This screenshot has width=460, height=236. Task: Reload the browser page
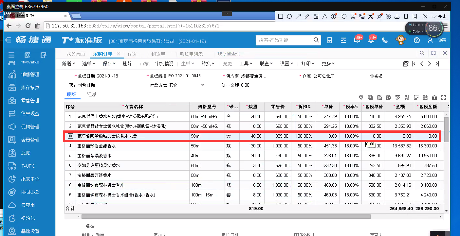[28, 25]
